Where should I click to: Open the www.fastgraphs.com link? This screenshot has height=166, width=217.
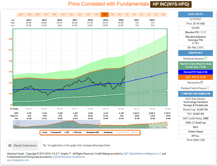(18, 160)
